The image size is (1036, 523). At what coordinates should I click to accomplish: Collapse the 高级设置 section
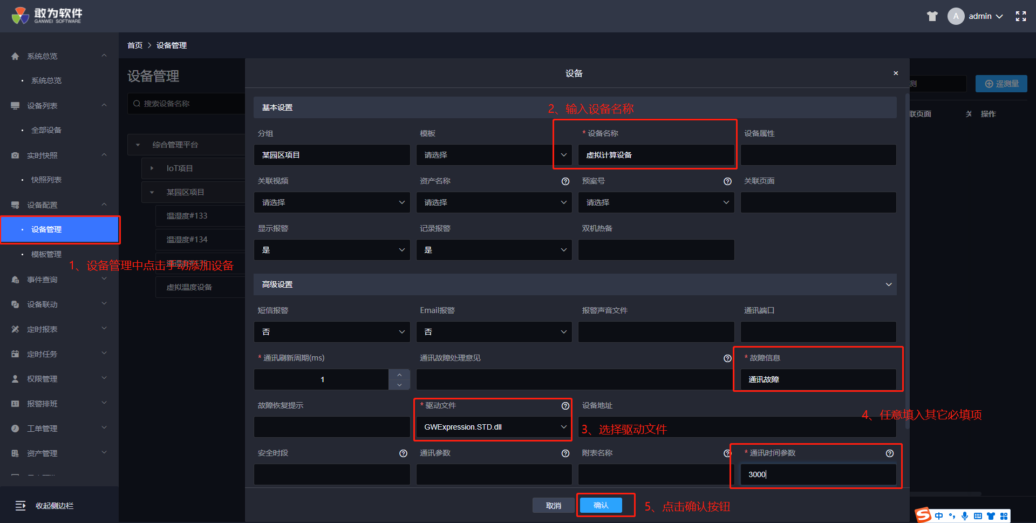coord(888,284)
